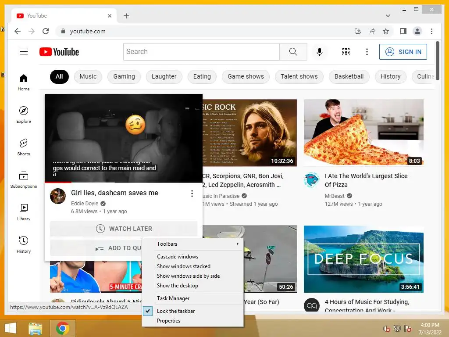Click the network tray icon
This screenshot has height=337, width=449.
[397, 328]
